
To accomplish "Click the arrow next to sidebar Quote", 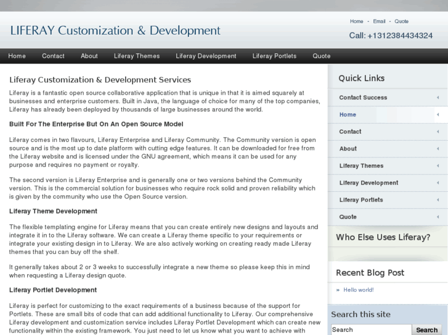I will pyautogui.click(x=438, y=217).
